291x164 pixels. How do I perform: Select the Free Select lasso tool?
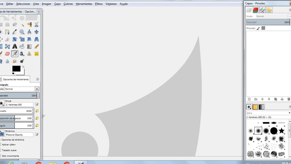pos(15,24)
